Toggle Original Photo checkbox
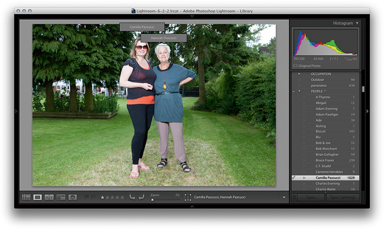 point(295,66)
